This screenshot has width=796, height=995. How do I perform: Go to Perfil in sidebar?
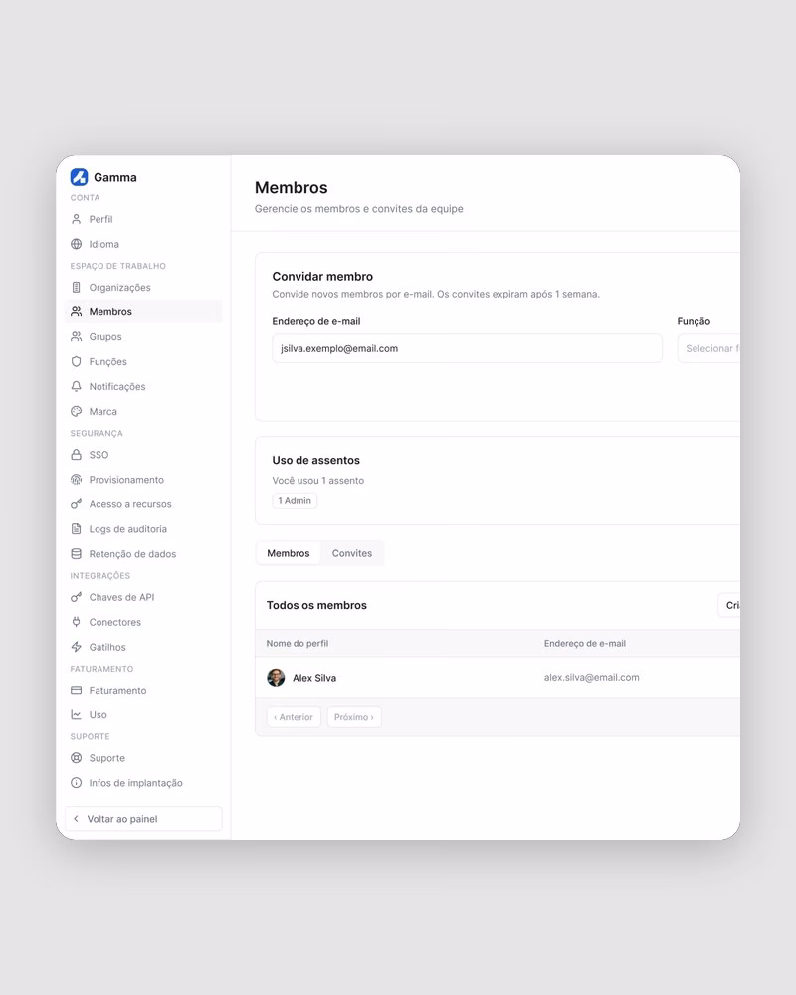point(143,219)
